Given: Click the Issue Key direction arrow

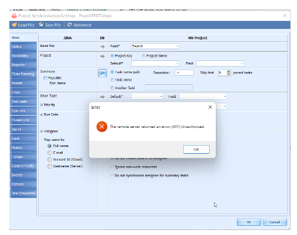Looking at the screenshot, I should 102,47.
